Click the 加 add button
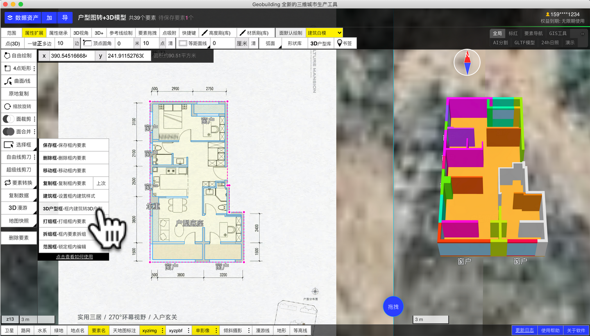Screen dimensions: 590x336 (49, 18)
